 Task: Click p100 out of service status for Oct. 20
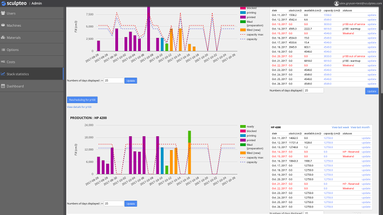[x=354, y=56]
